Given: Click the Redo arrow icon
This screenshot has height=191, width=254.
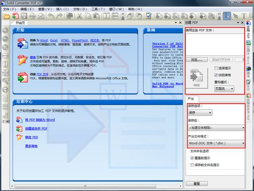Looking at the screenshot, I should pyautogui.click(x=59, y=16).
